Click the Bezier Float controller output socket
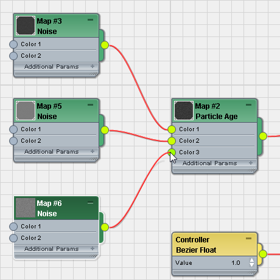 tap(263, 254)
